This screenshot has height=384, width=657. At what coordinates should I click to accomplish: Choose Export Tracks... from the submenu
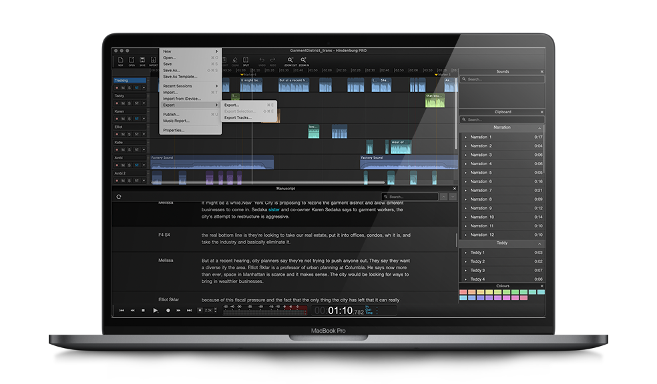pyautogui.click(x=238, y=117)
